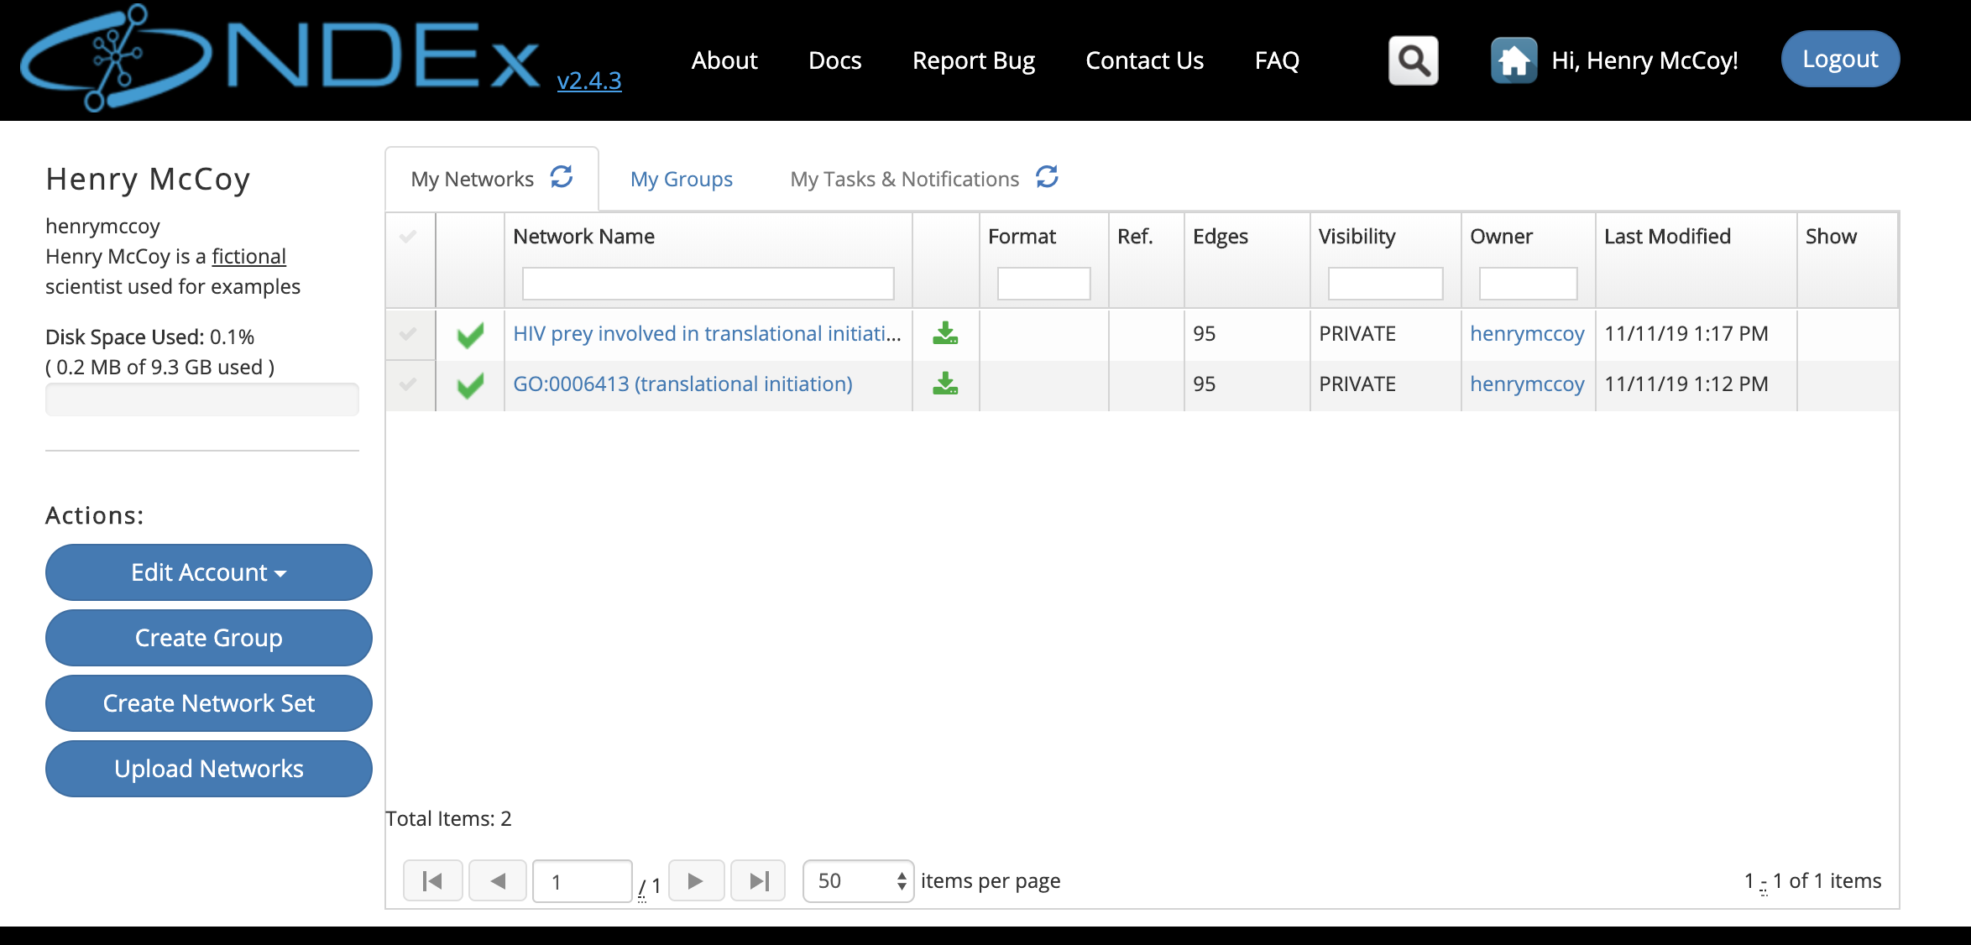Click the magnifying glass search icon

pos(1413,60)
